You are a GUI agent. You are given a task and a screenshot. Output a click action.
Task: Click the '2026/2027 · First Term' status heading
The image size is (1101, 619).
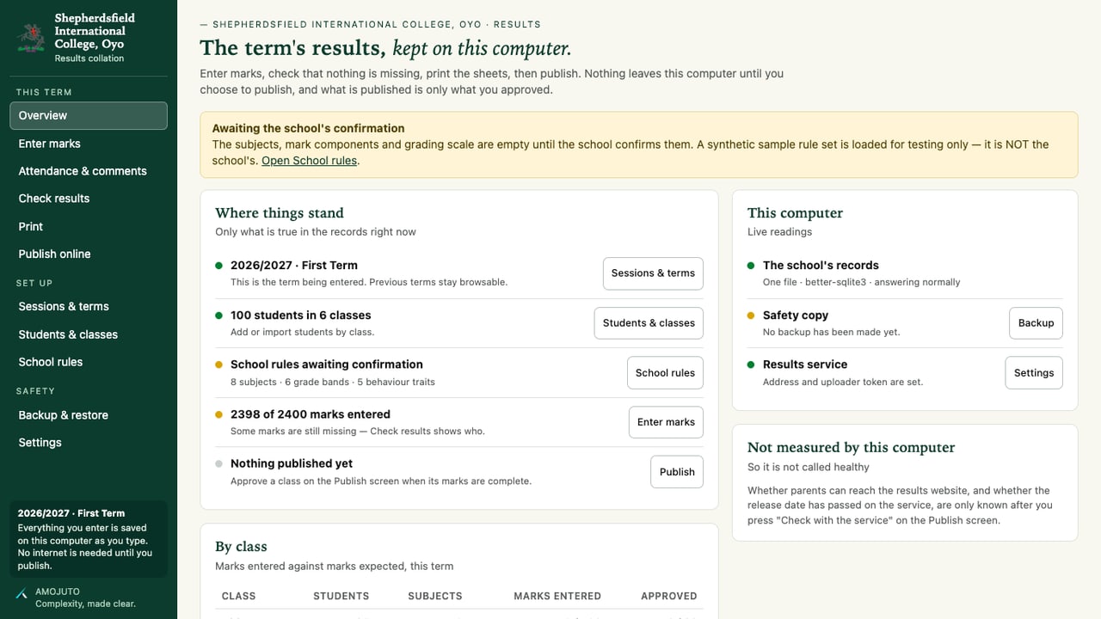coord(294,266)
